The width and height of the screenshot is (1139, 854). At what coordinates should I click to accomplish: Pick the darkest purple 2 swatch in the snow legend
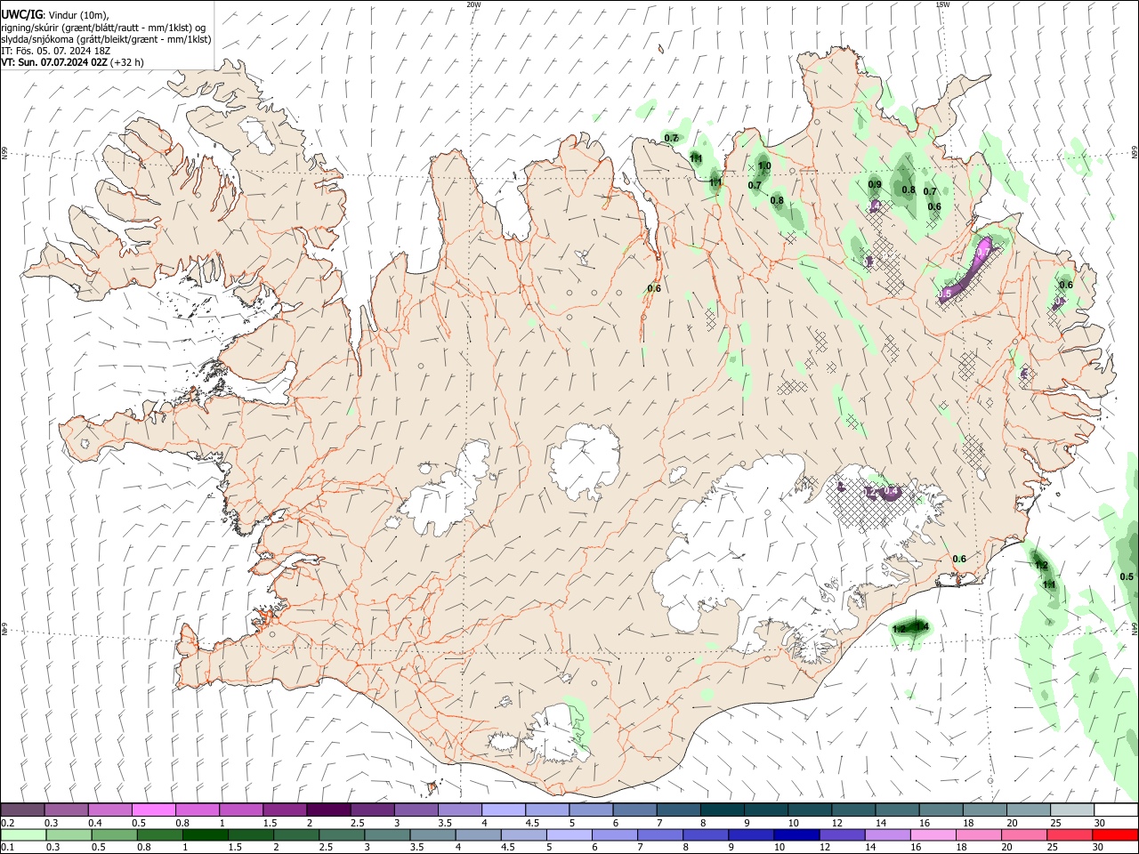pos(327,810)
